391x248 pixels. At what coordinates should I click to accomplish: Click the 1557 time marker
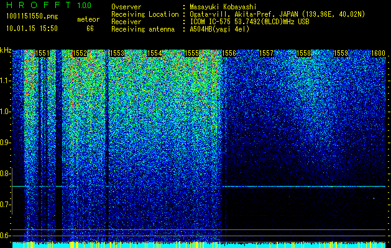pyautogui.click(x=266, y=53)
